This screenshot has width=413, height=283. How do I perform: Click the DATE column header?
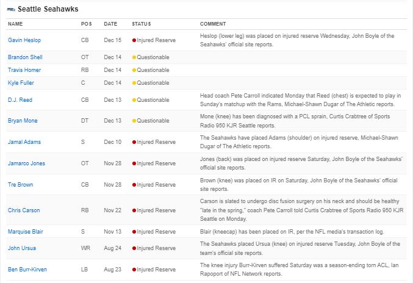[110, 24]
